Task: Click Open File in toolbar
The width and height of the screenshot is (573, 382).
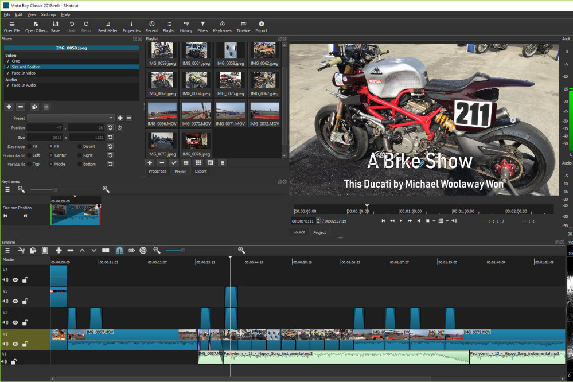Action: click(x=12, y=27)
